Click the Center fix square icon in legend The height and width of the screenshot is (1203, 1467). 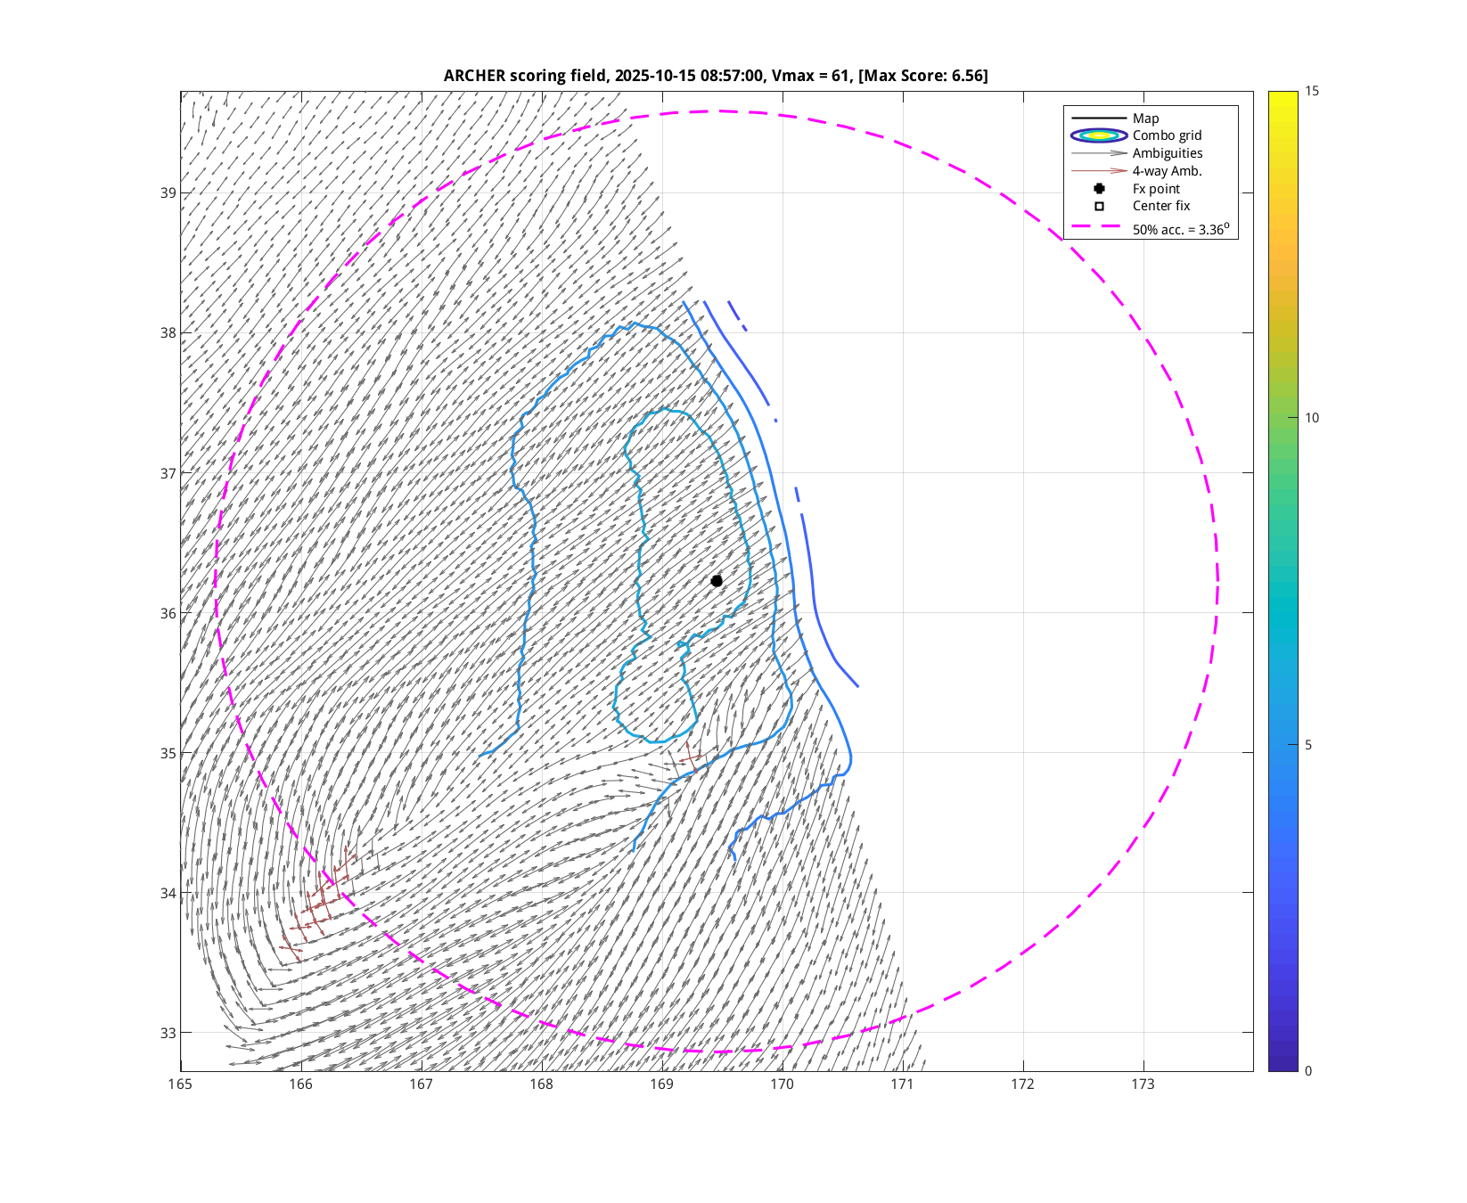1099,206
